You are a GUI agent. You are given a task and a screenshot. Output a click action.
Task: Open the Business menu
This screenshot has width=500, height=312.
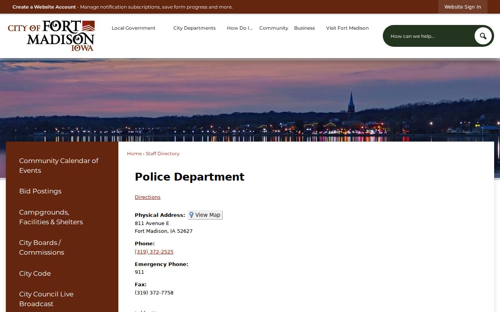[x=304, y=28]
